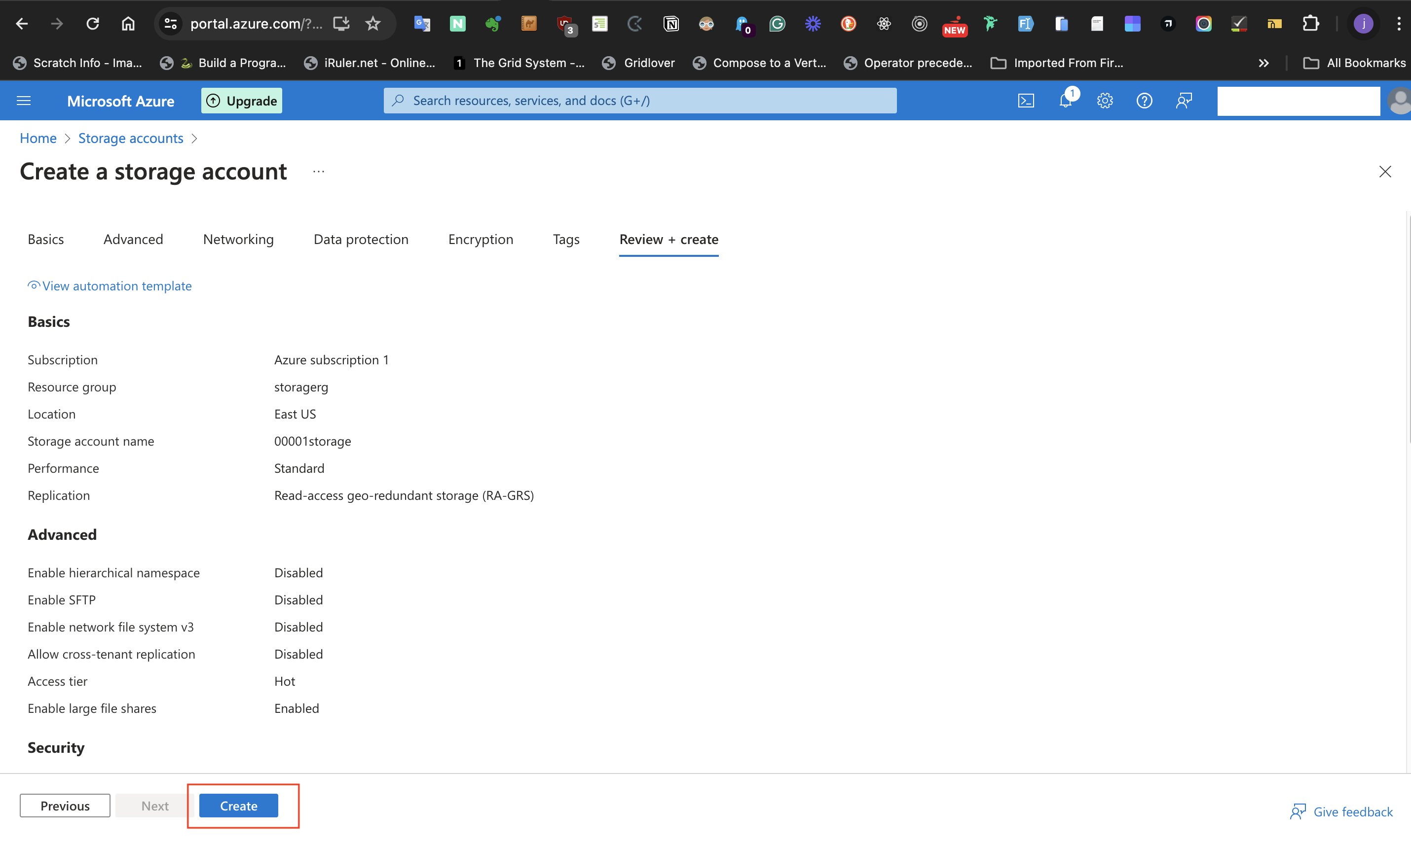Switch to the Data protection tab

(x=361, y=239)
